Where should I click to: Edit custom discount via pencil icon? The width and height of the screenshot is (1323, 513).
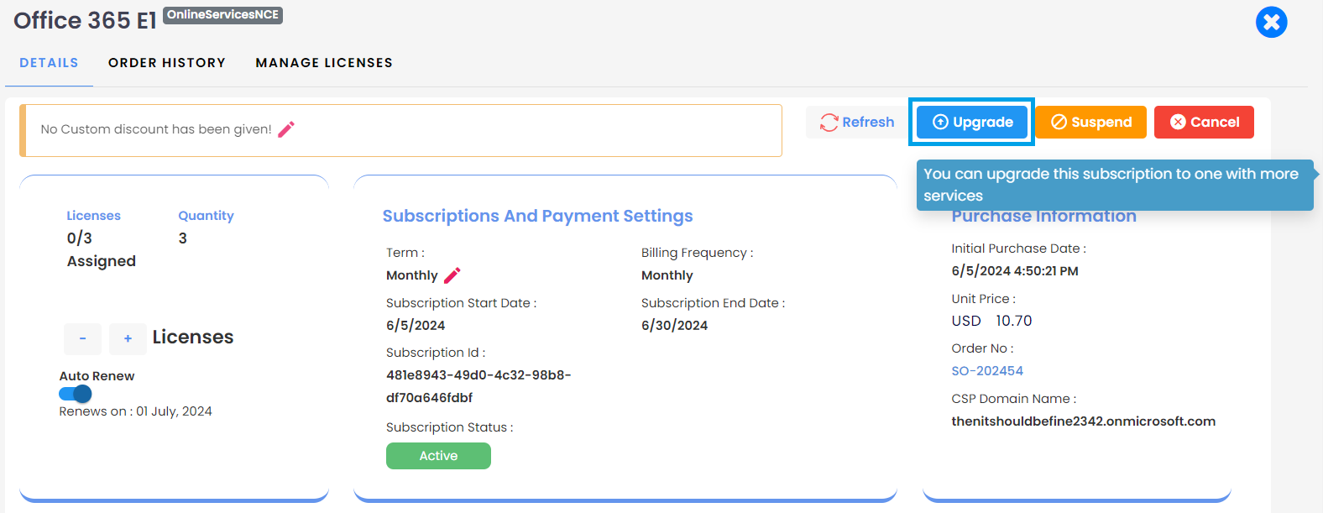(x=286, y=129)
